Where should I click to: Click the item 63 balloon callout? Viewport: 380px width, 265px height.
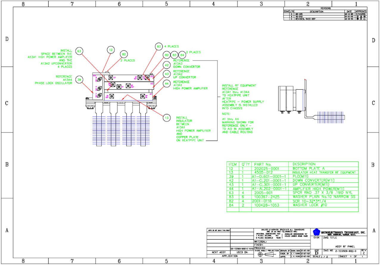[79, 51]
